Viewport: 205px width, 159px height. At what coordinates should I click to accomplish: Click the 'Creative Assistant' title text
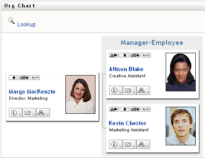pyautogui.click(x=127, y=76)
